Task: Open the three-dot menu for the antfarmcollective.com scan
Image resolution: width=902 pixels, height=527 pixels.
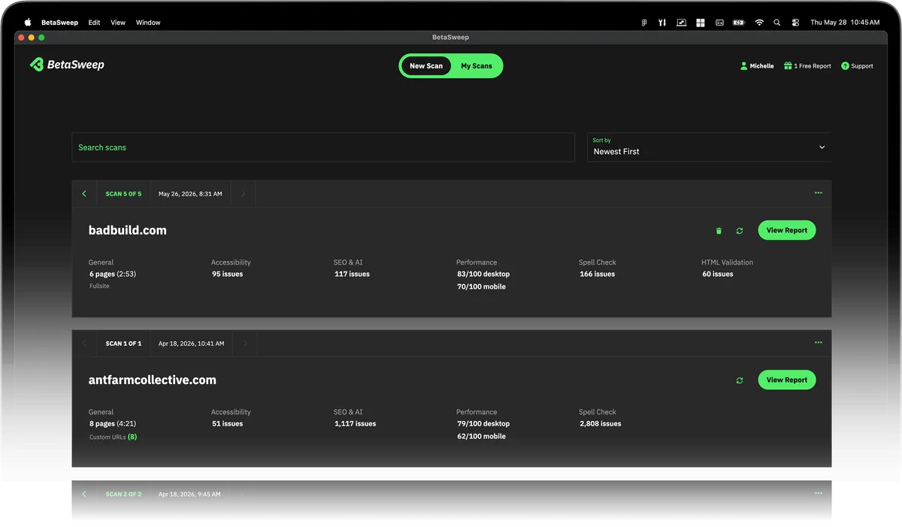Action: click(819, 343)
